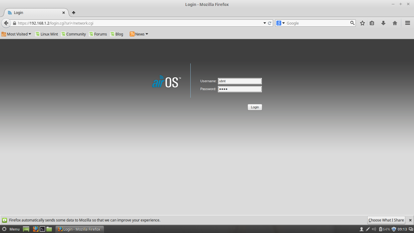Expand the Most Visited bookmarks dropdown
The width and height of the screenshot is (414, 233).
[x=16, y=34]
